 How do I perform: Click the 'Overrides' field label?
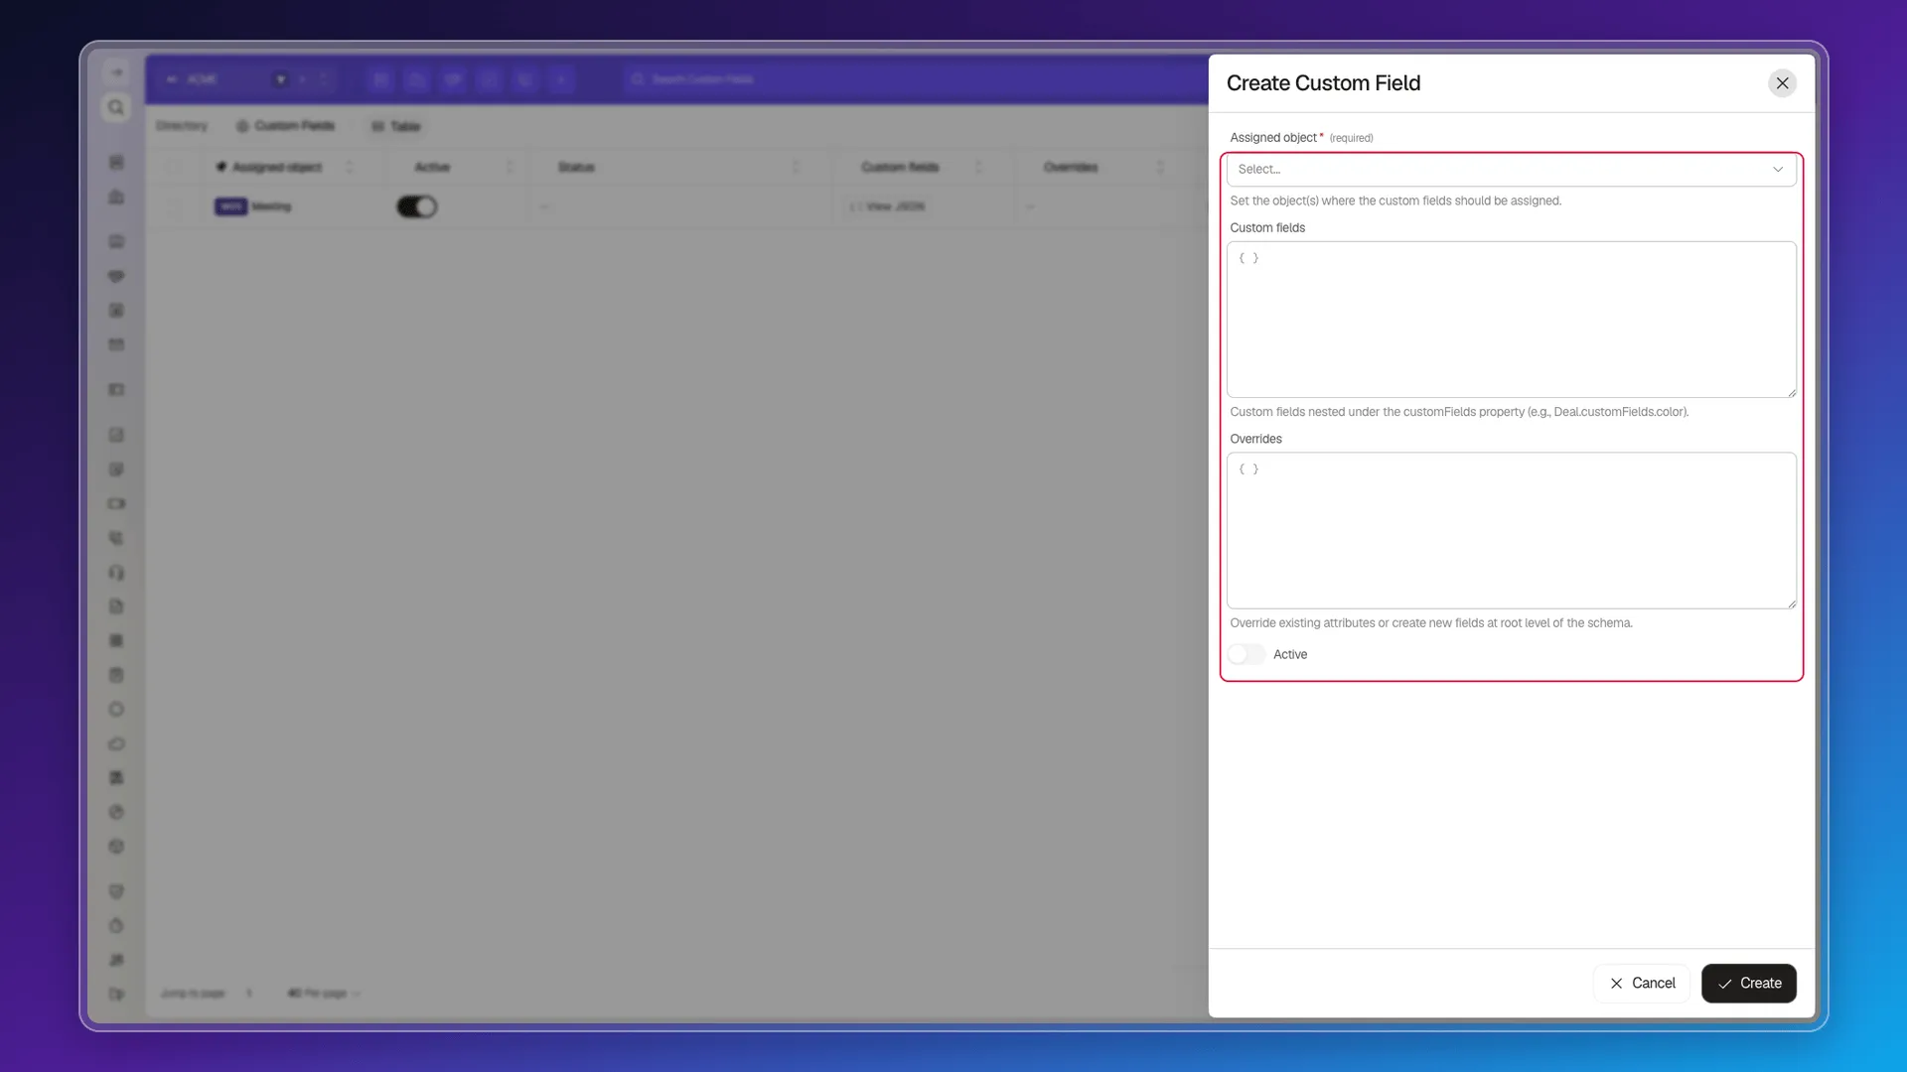click(x=1255, y=440)
